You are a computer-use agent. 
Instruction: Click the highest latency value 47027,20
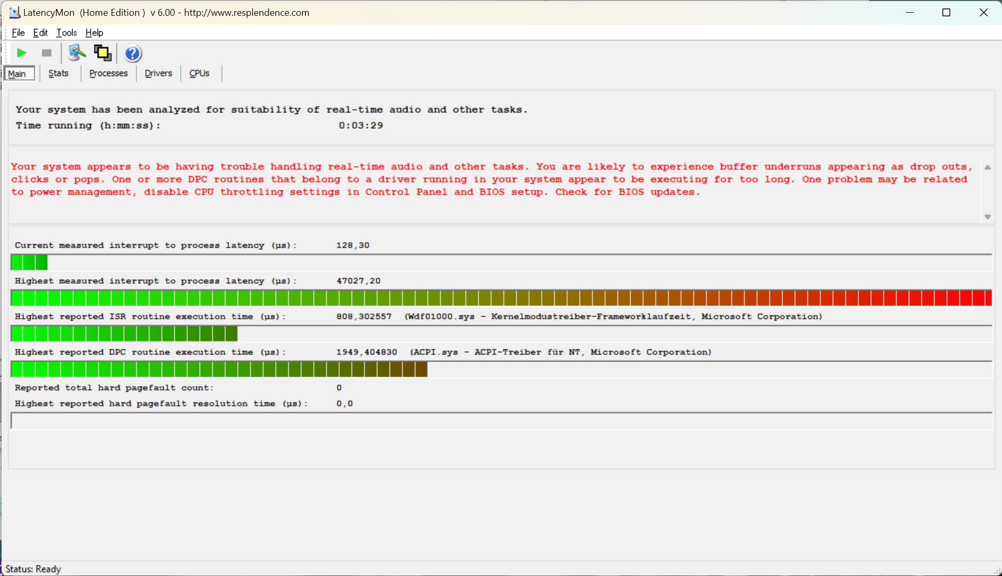pos(358,281)
